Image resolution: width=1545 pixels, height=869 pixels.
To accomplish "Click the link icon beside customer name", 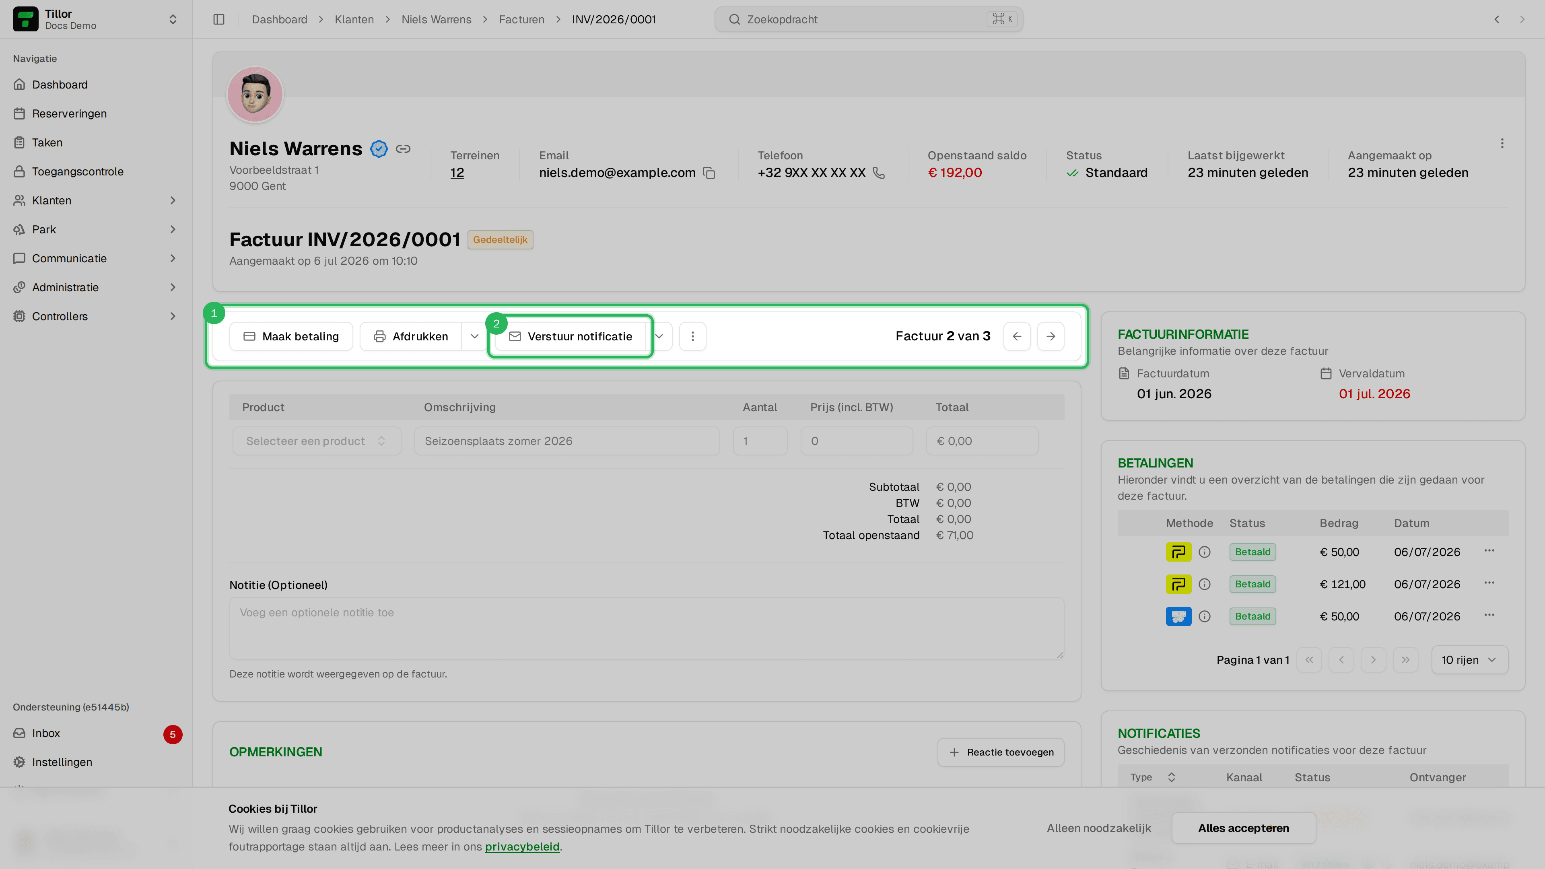I will (403, 148).
